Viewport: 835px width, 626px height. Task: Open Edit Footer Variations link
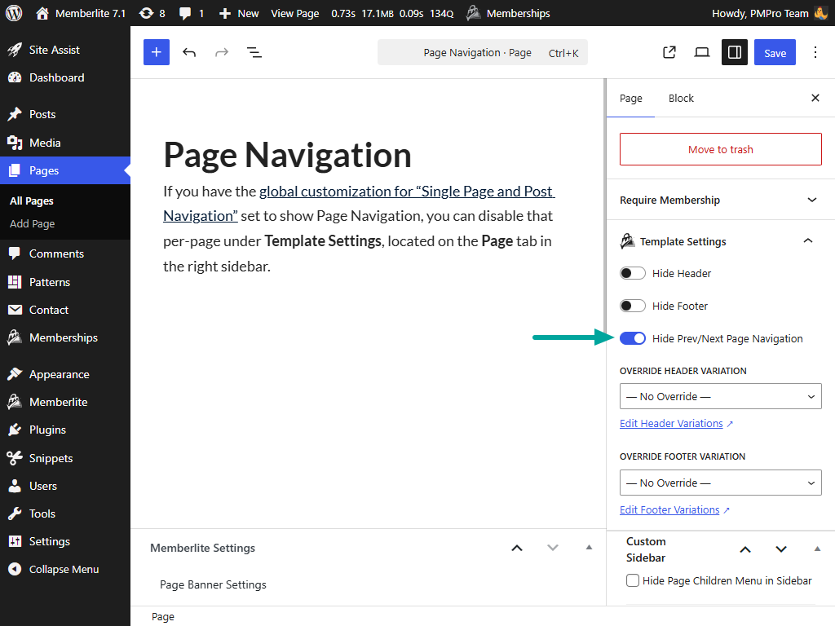674,510
